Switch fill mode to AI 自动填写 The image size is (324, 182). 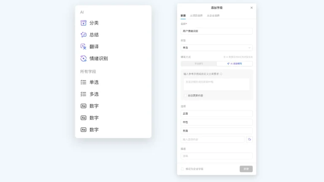[x=234, y=64]
